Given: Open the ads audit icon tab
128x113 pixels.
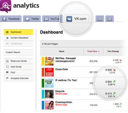Looking at the screenshot, I should [x=110, y=19].
